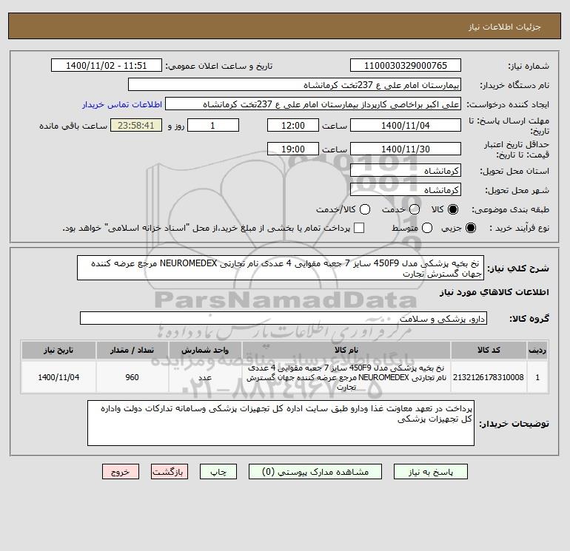Click the توضیحات خریدار text area

coord(281,423)
